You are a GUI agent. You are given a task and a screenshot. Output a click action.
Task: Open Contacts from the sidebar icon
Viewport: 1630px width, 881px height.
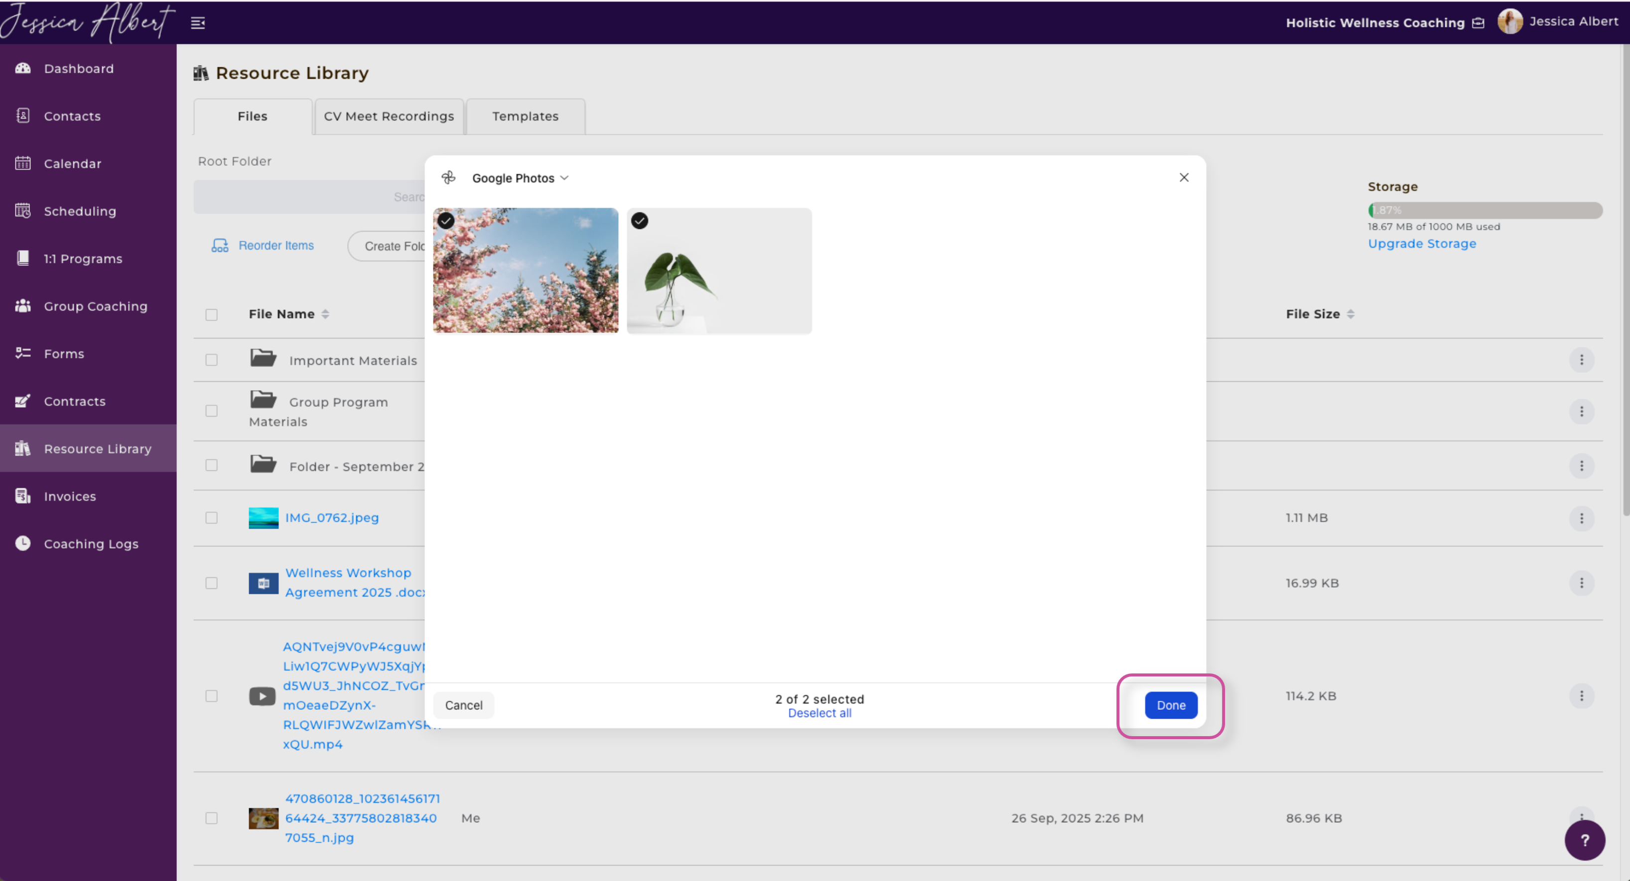click(x=23, y=116)
